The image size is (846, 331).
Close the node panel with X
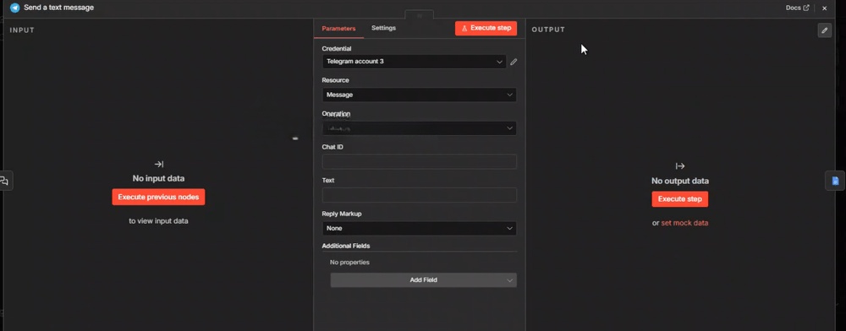824,8
